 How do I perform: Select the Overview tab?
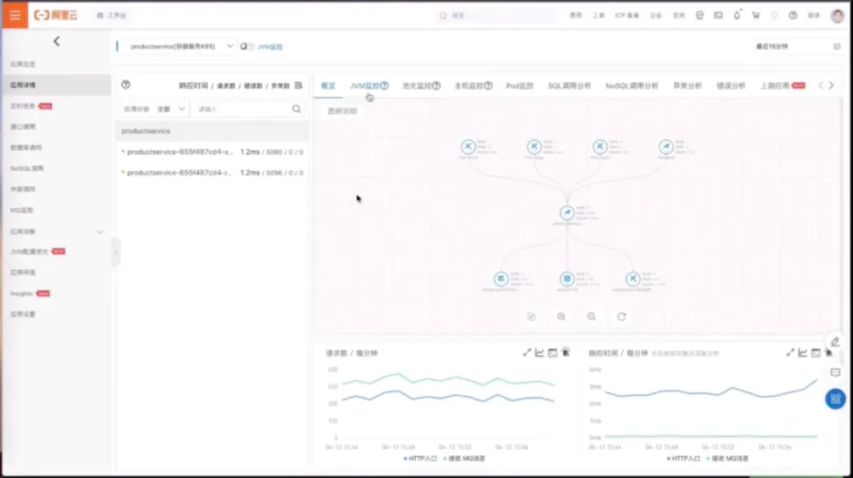[x=328, y=86]
